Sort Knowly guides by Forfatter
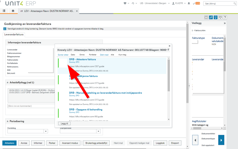Screen dimensions: 238x149 tap(93, 55)
